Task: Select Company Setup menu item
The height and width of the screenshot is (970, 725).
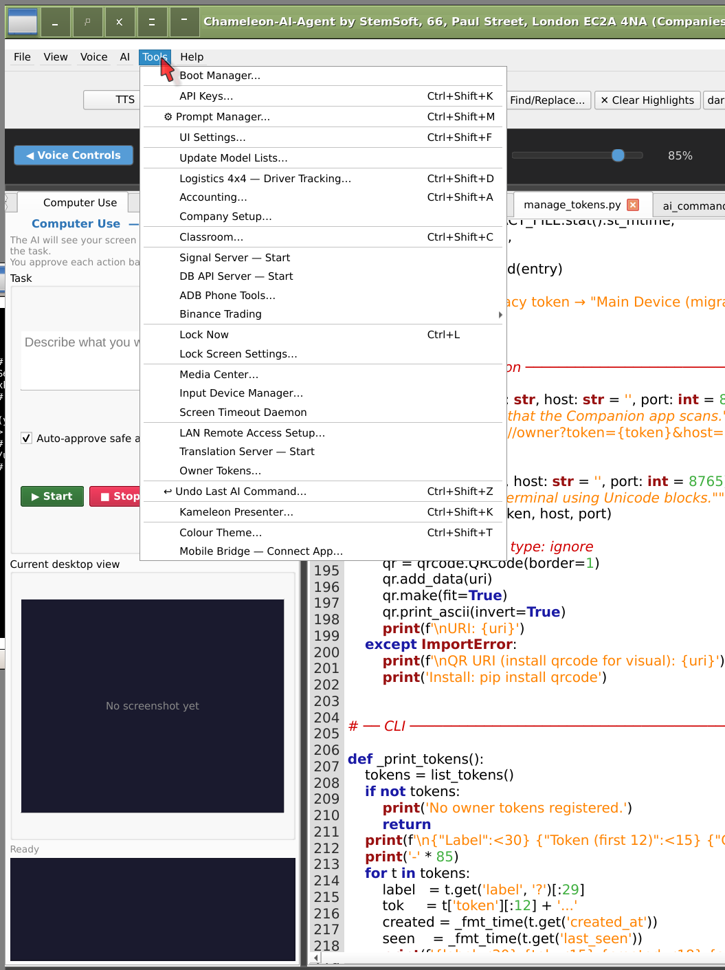Action: click(323, 217)
